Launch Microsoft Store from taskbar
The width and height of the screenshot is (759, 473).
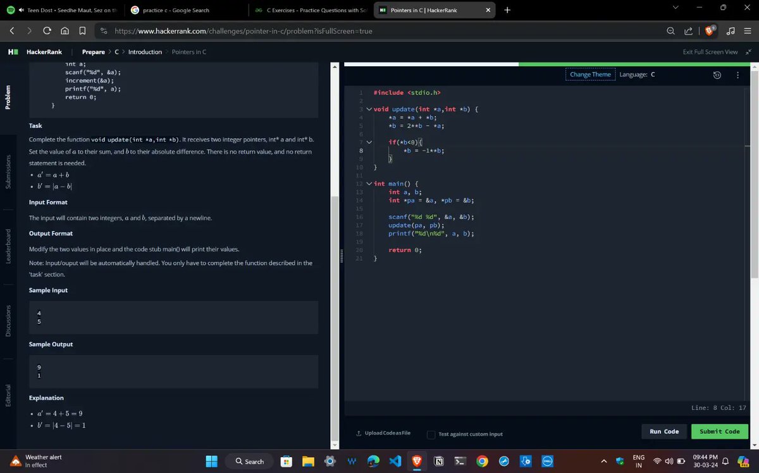click(286, 461)
